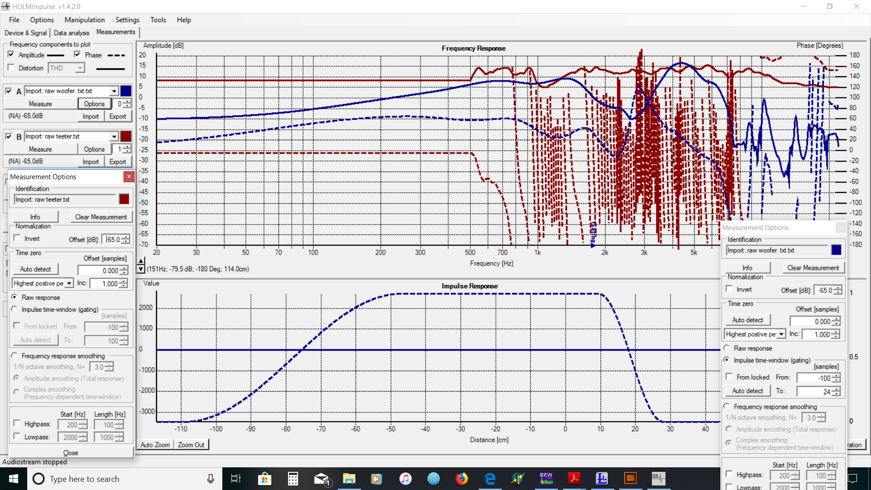
Task: Adjust woofer gating To samples spinner
Action: 837,392
